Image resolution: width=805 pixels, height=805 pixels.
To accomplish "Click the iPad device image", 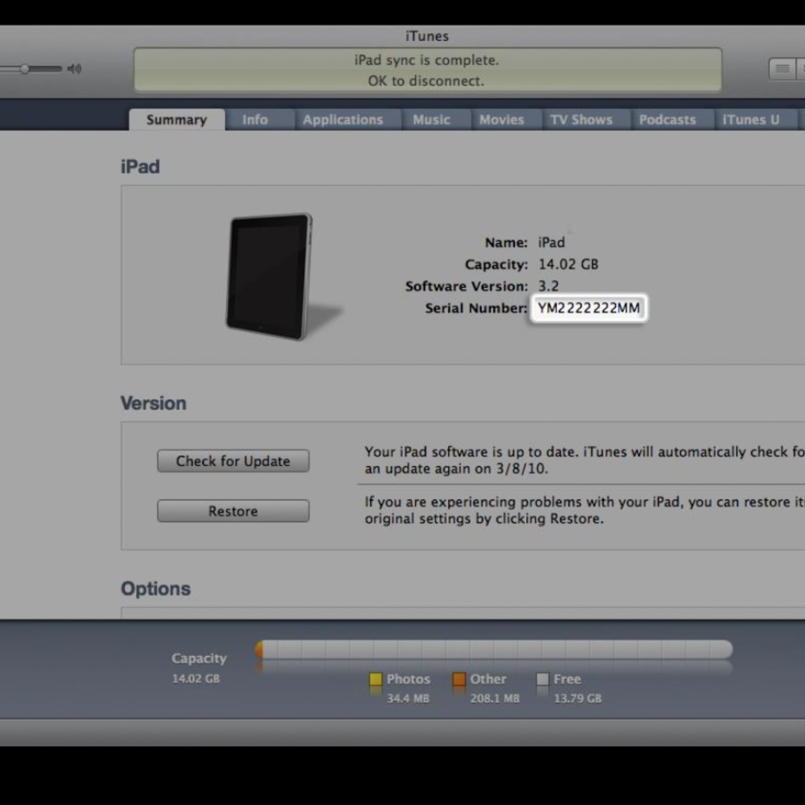I will 270,277.
